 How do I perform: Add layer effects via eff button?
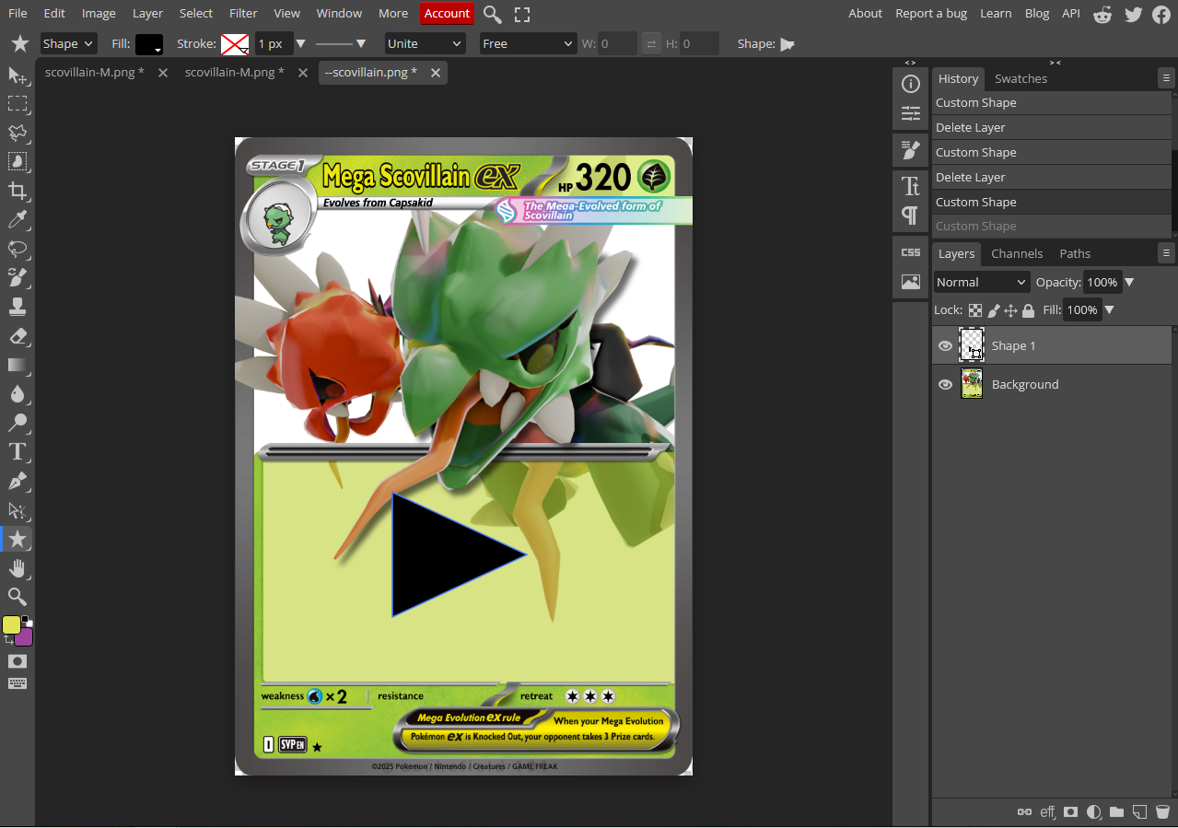pyautogui.click(x=1047, y=812)
